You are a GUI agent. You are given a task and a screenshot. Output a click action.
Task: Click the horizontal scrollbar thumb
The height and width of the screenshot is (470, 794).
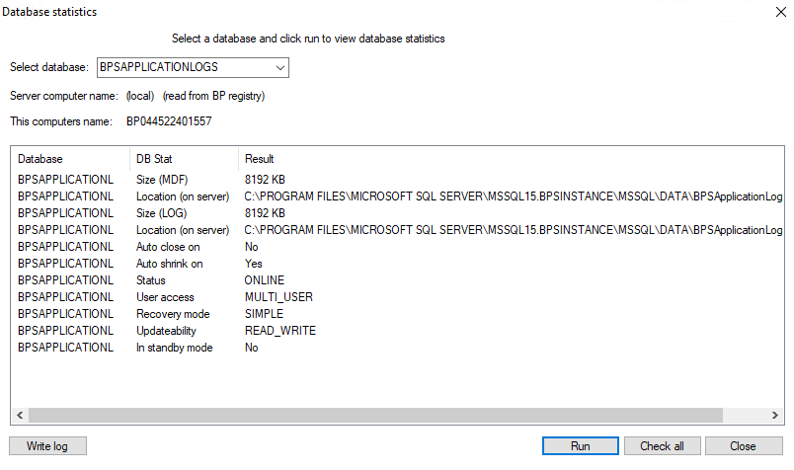pos(375,415)
